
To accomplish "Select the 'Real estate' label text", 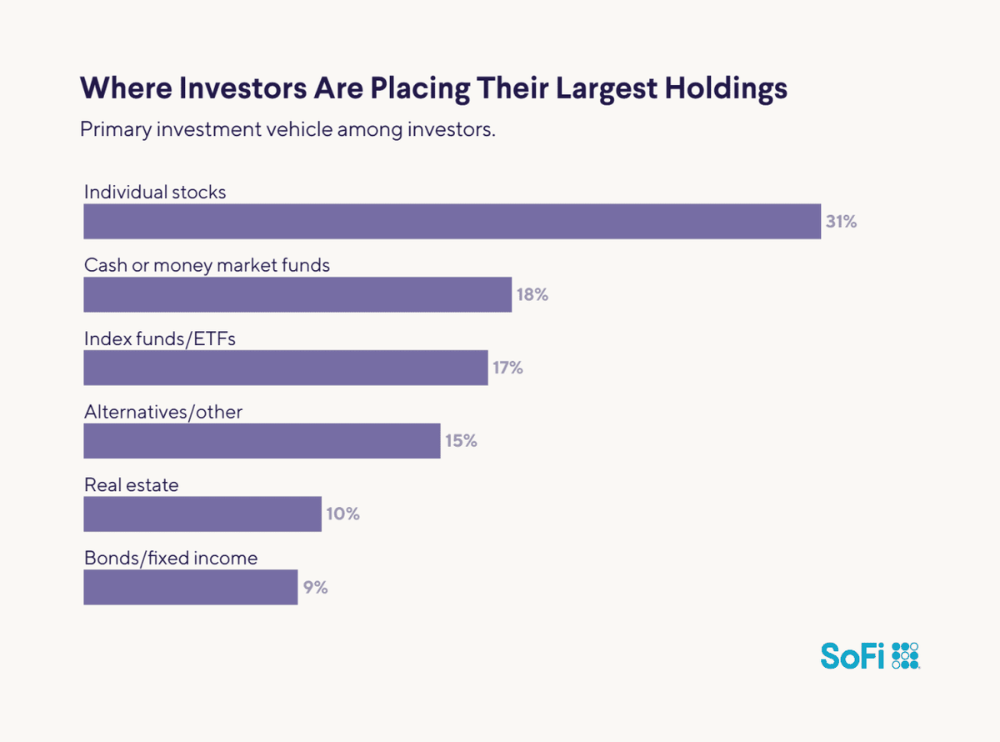I will click(132, 484).
